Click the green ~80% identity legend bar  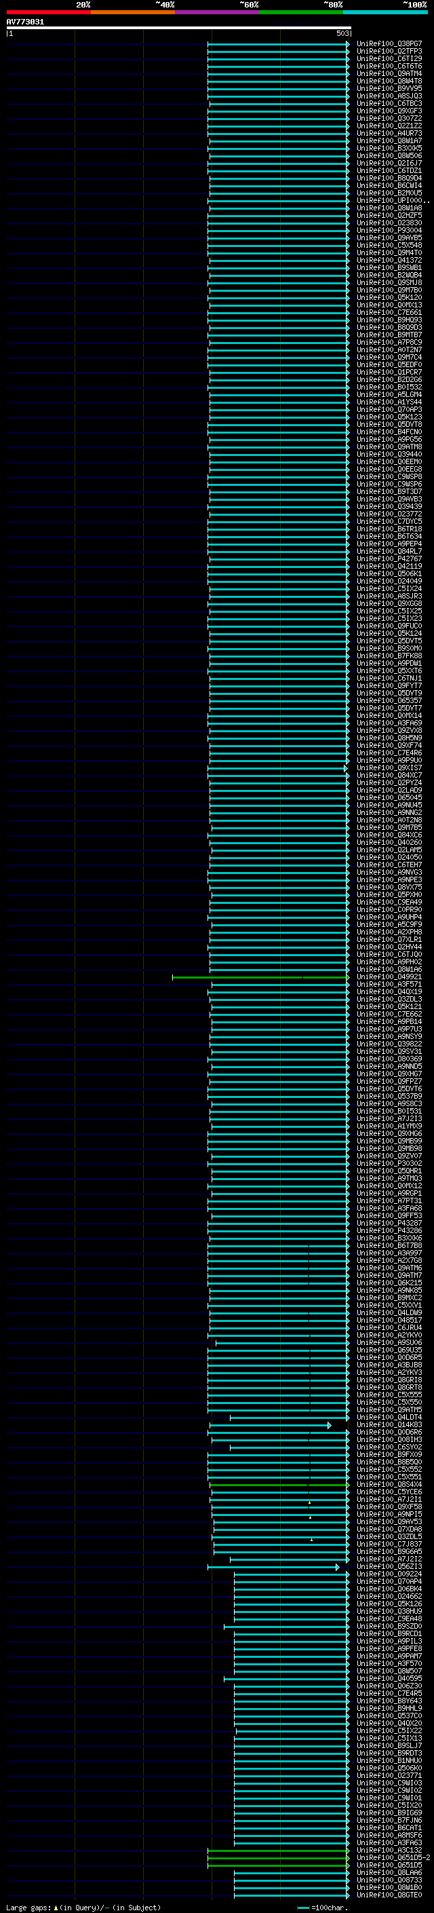click(301, 12)
